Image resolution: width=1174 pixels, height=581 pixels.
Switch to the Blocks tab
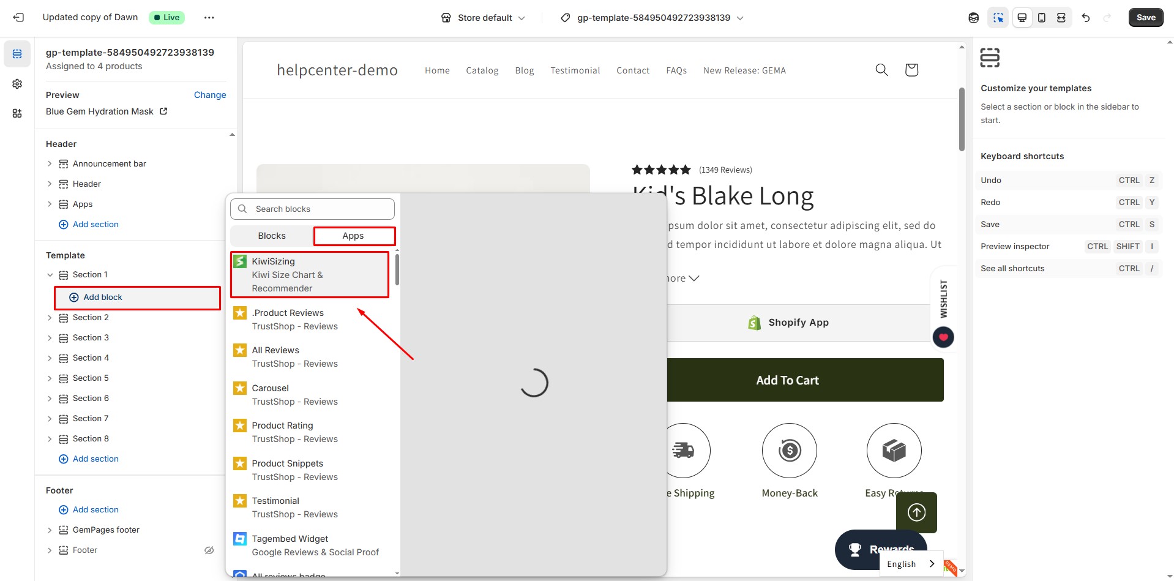click(272, 236)
